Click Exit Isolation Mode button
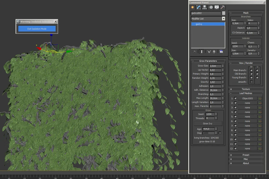Screen dimensions: 269x179 coord(37,29)
